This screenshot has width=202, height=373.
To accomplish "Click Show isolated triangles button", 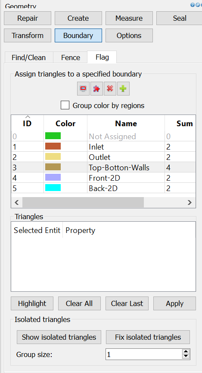I will (x=59, y=337).
